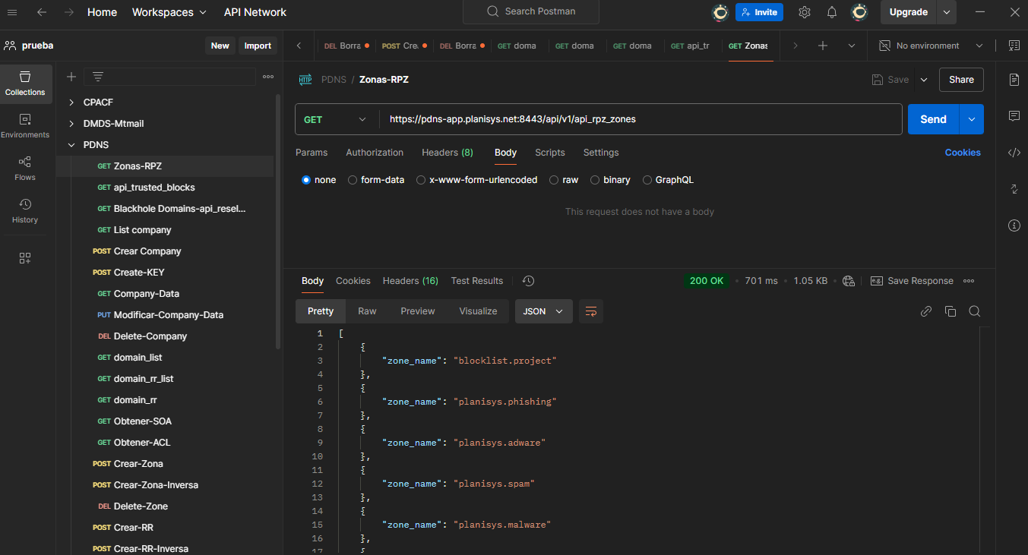Click the Import button
The image size is (1028, 555).
pyautogui.click(x=258, y=46)
